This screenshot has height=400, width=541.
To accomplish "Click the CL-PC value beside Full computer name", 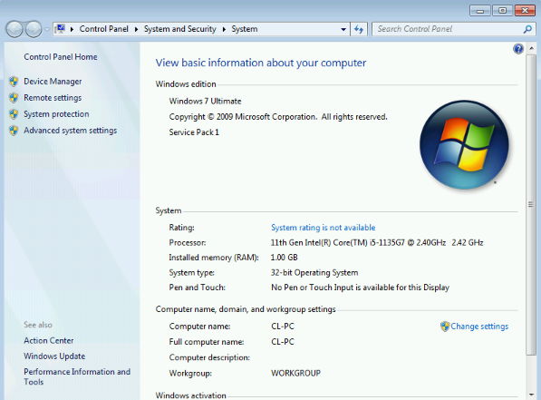I will click(283, 342).
